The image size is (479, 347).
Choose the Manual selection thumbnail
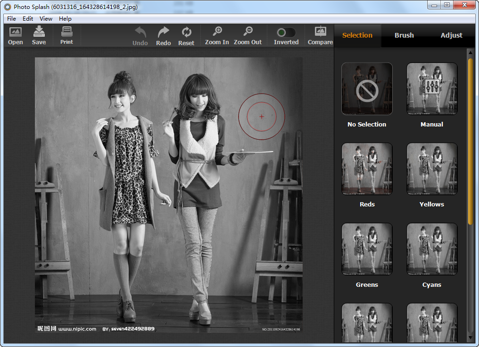[432, 89]
